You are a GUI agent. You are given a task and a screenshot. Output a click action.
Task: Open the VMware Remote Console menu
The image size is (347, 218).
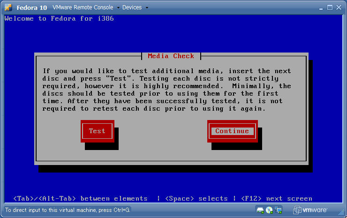point(83,8)
